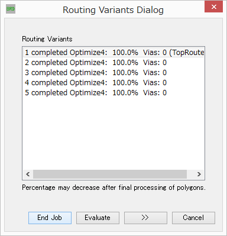The width and height of the screenshot is (227, 236).
Task: Click the truncated (TopRoute text in first variant
Action: [x=187, y=53]
